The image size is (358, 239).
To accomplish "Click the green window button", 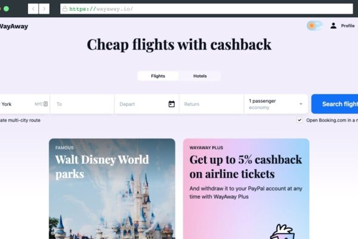I will coord(6,9).
